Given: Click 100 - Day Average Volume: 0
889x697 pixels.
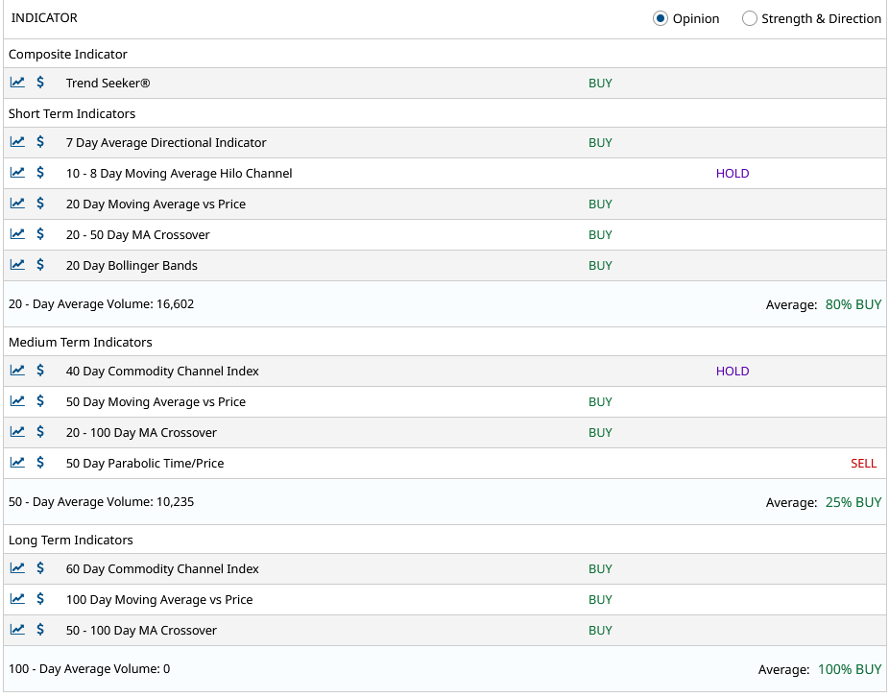Looking at the screenshot, I should coord(89,668).
